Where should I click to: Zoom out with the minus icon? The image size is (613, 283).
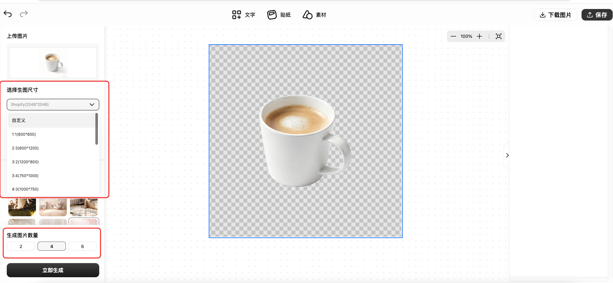click(453, 36)
